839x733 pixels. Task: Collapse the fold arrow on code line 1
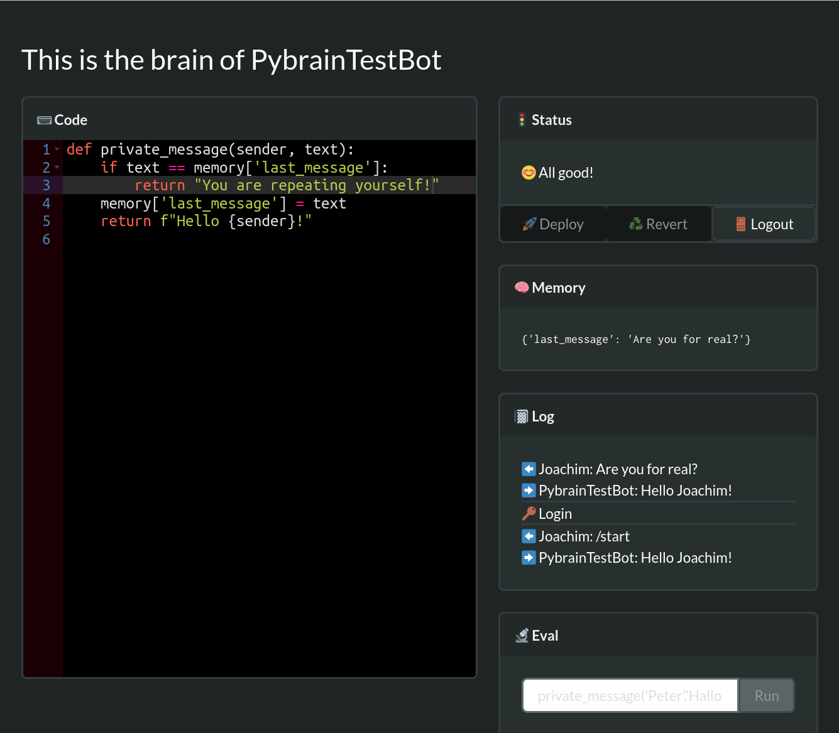57,149
